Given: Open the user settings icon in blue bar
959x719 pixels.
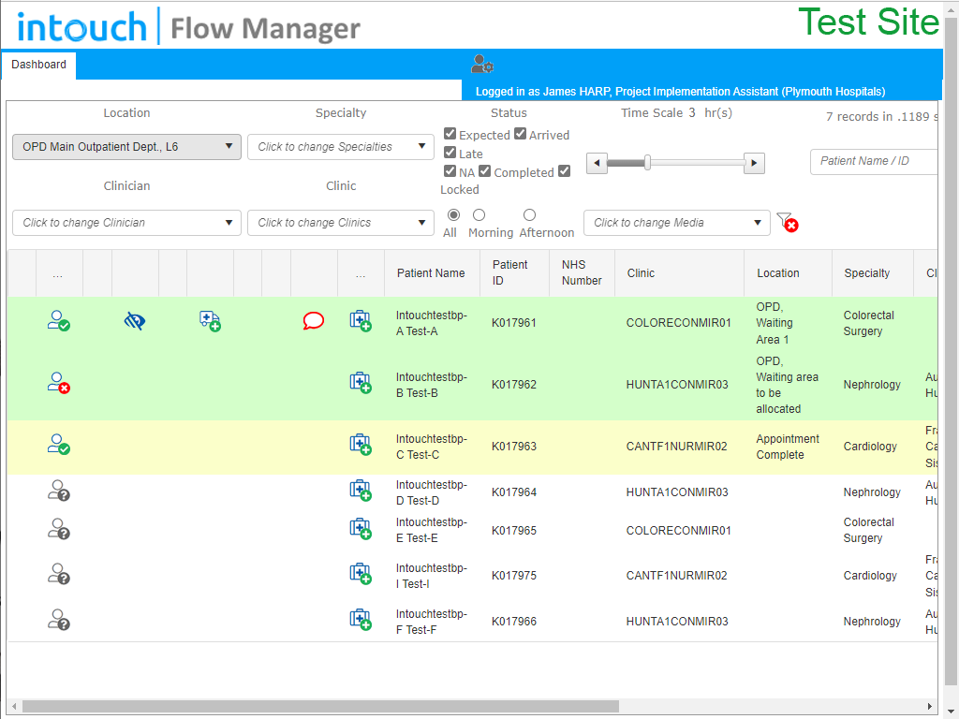Looking at the screenshot, I should (482, 64).
